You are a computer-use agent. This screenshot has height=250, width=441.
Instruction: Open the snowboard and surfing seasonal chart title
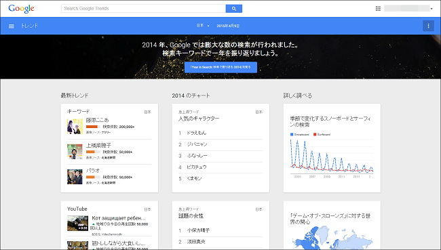330,121
